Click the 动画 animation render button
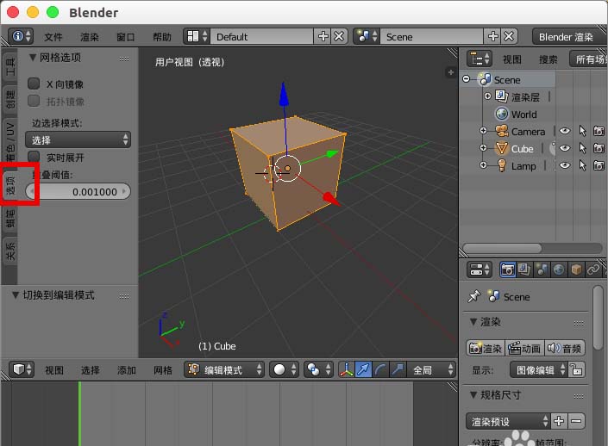This screenshot has height=446, width=608. click(x=525, y=348)
